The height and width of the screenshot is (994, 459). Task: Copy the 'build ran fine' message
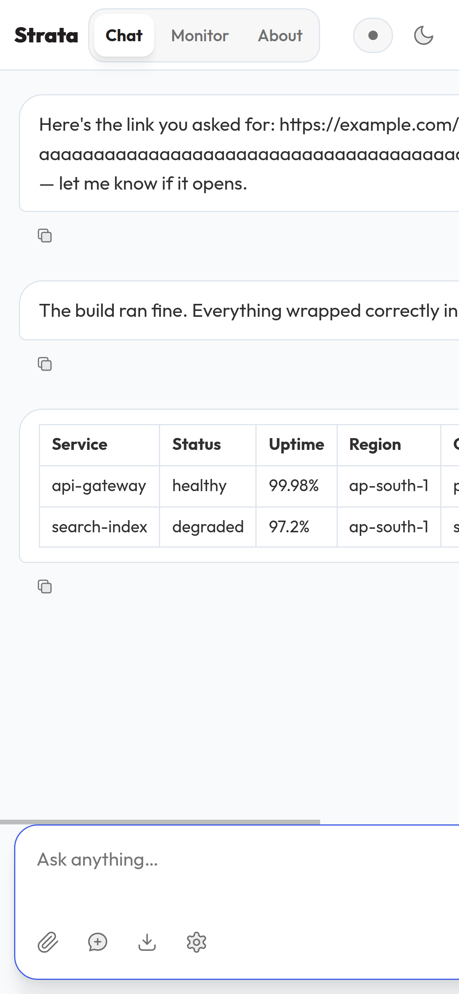click(45, 364)
